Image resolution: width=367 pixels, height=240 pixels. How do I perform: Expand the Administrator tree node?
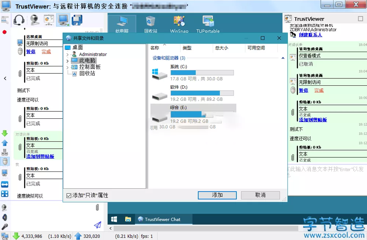(x=68, y=55)
